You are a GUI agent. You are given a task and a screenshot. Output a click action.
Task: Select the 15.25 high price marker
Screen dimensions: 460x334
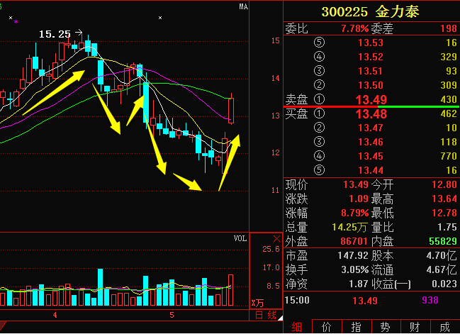coord(55,34)
